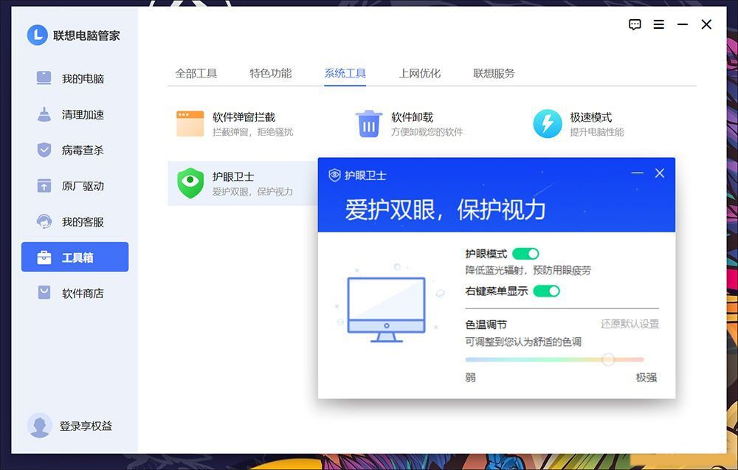Image resolution: width=738 pixels, height=470 pixels.
Task: Click the 色温调节 heading text
Action: pyautogui.click(x=486, y=325)
